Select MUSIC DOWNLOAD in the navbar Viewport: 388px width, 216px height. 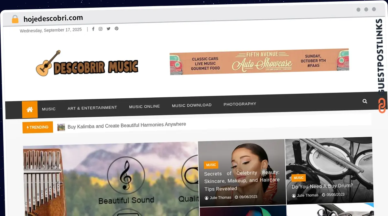[x=191, y=105]
